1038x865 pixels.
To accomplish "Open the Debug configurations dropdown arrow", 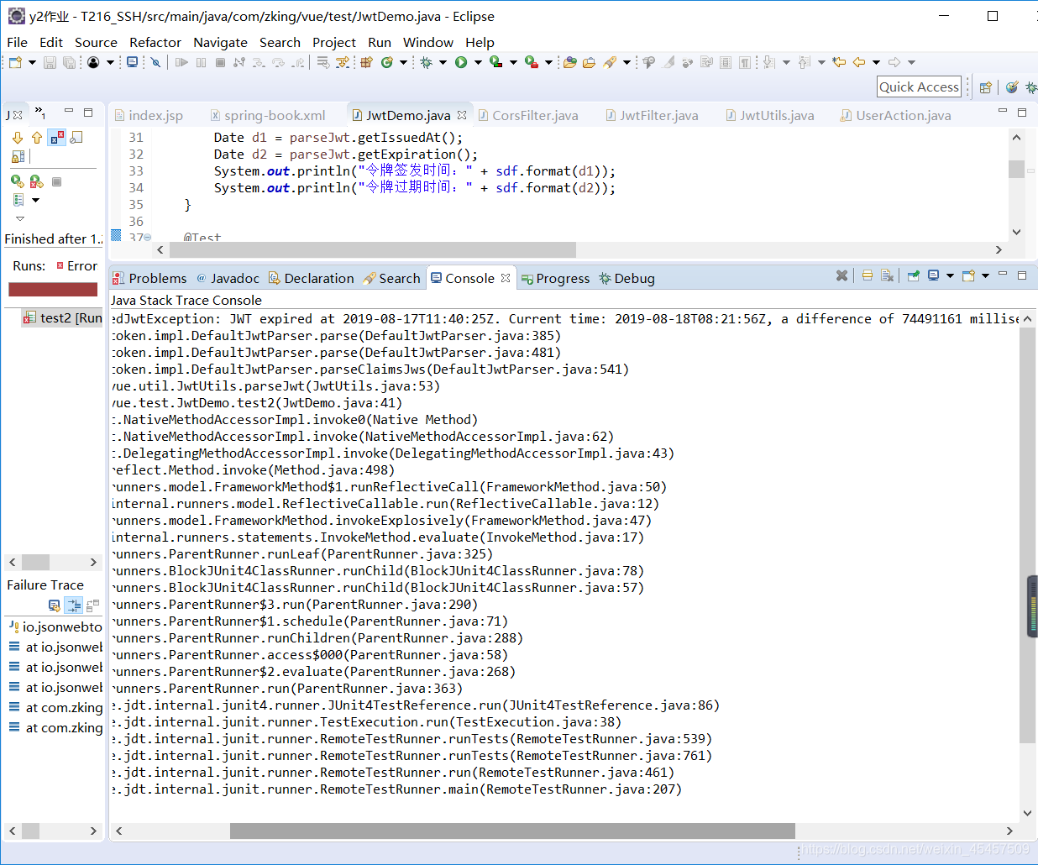I will pos(442,62).
